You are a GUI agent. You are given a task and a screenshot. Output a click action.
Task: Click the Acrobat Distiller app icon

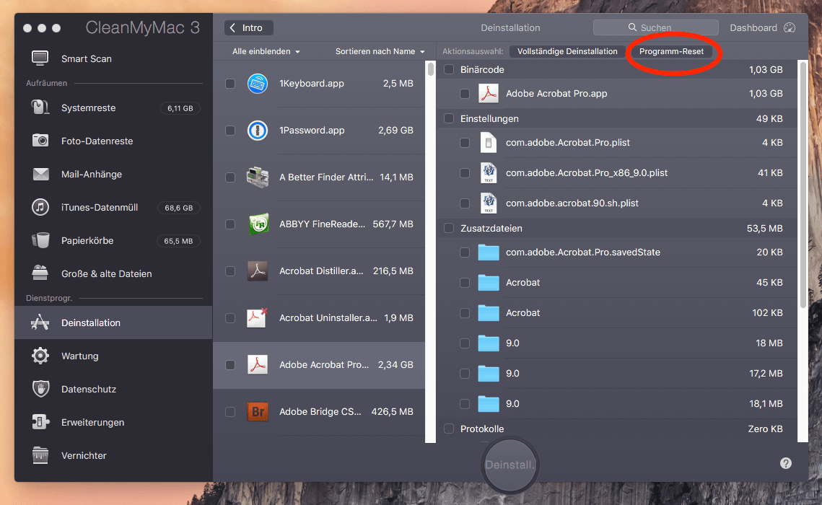258,271
